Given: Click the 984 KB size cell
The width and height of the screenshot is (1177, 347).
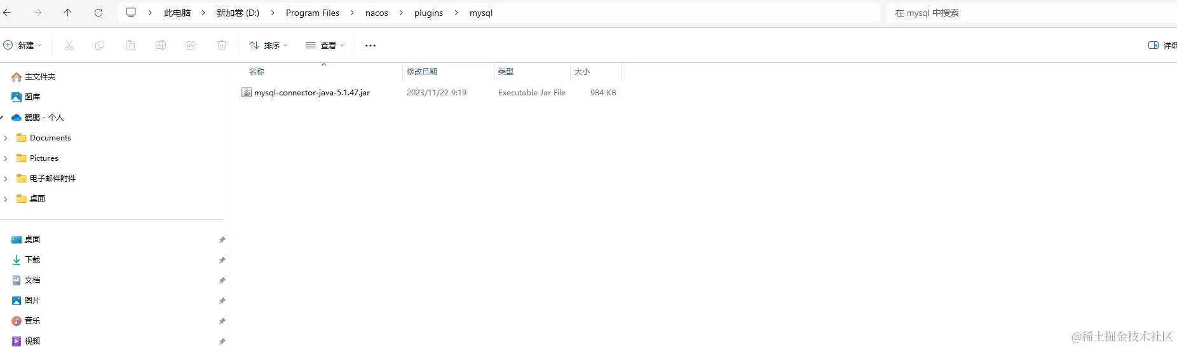Looking at the screenshot, I should 603,93.
